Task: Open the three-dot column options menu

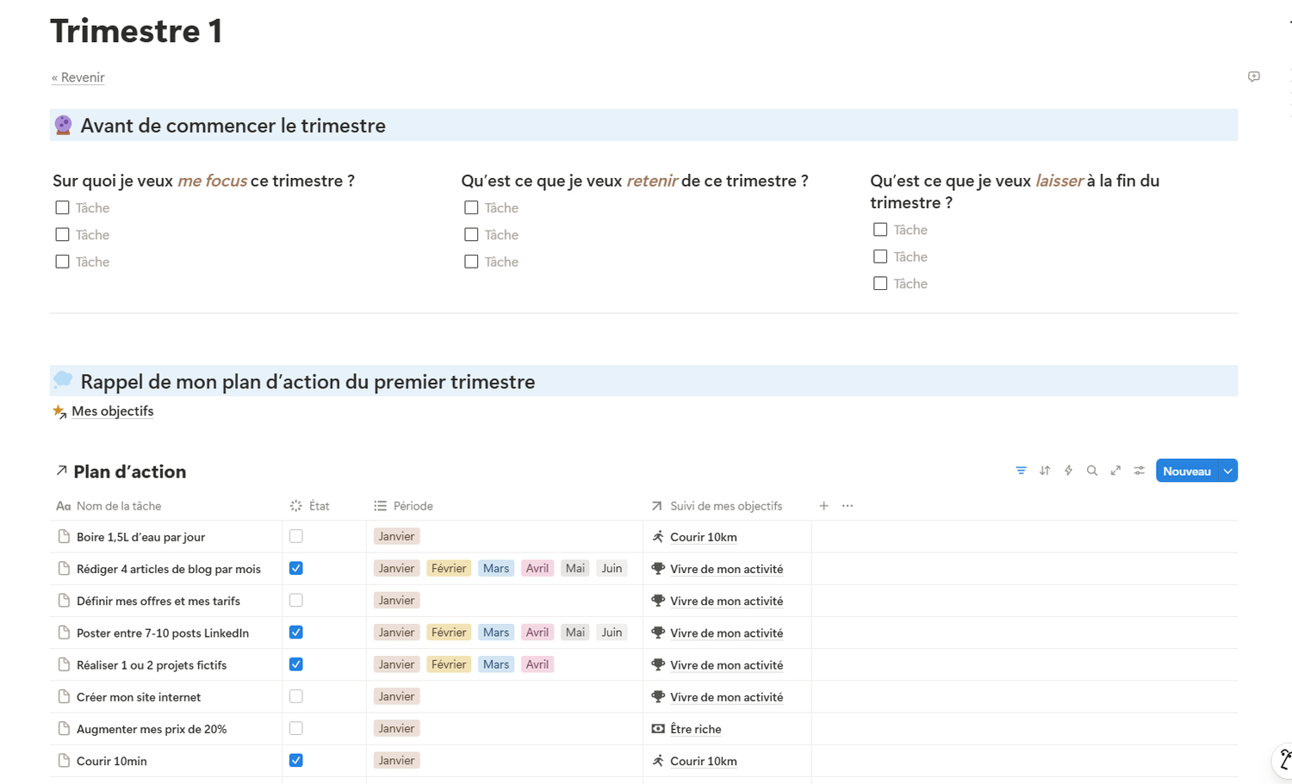Action: pos(848,506)
